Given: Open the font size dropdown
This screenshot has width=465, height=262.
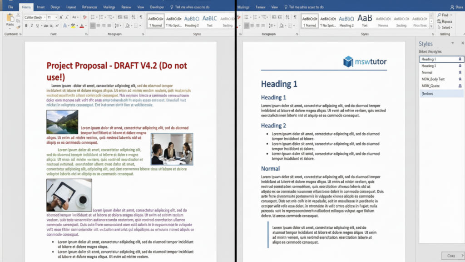Looking at the screenshot, I should (x=56, y=17).
